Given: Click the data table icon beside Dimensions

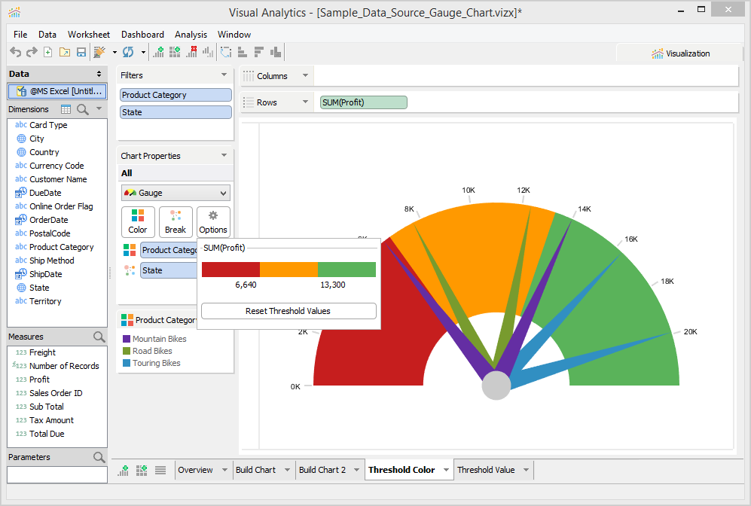Looking at the screenshot, I should pyautogui.click(x=66, y=109).
